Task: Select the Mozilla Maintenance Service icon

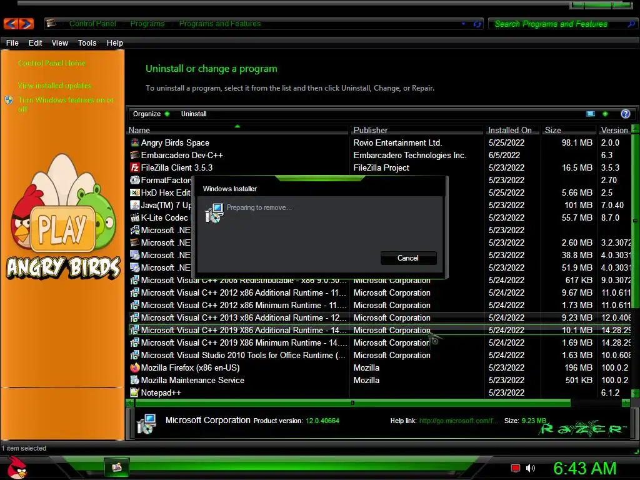Action: [x=135, y=380]
